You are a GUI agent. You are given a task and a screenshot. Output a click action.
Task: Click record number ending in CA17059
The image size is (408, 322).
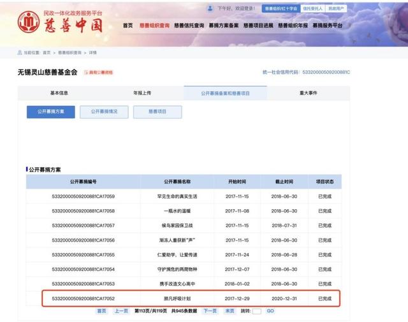pos(84,196)
